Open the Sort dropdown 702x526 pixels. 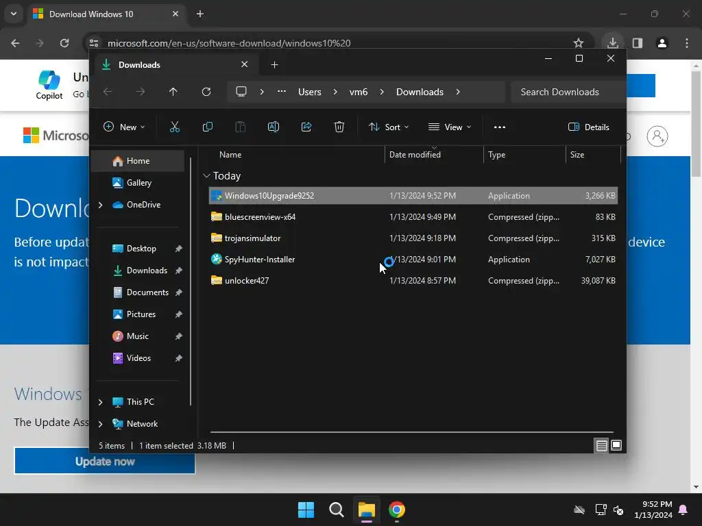pos(389,127)
